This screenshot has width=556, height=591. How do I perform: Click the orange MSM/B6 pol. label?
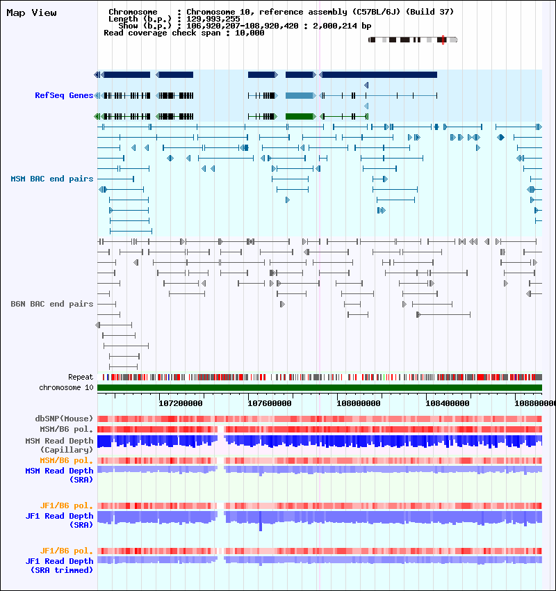coord(66,460)
